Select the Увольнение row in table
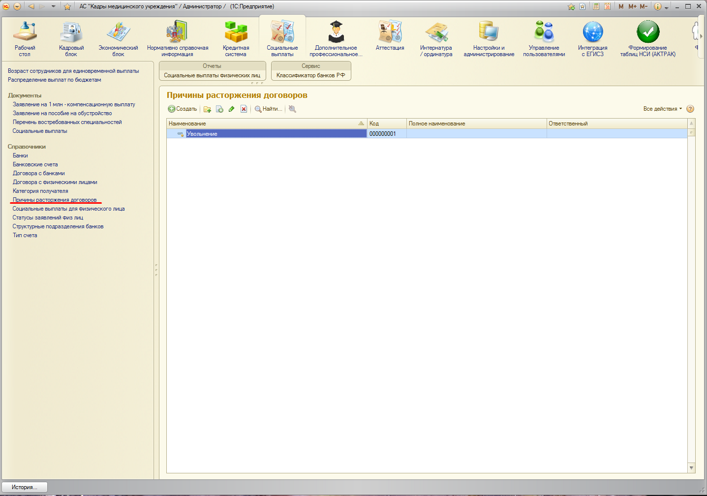The image size is (707, 496). 276,134
